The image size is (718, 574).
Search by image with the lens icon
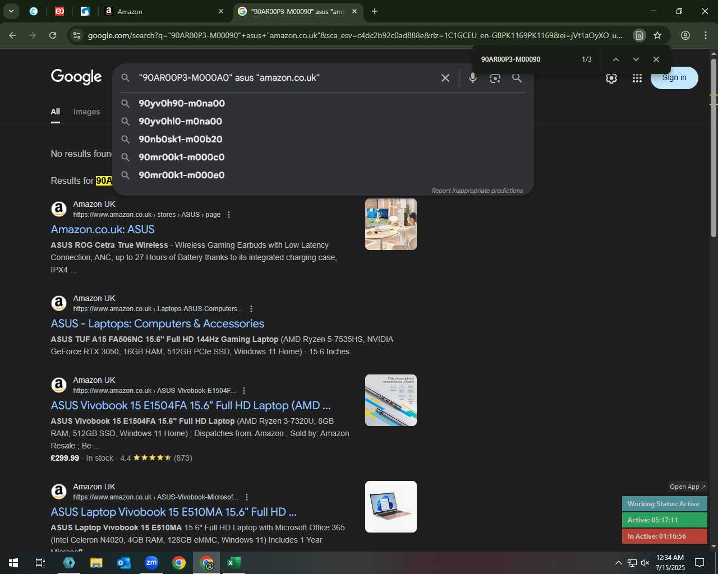click(495, 78)
